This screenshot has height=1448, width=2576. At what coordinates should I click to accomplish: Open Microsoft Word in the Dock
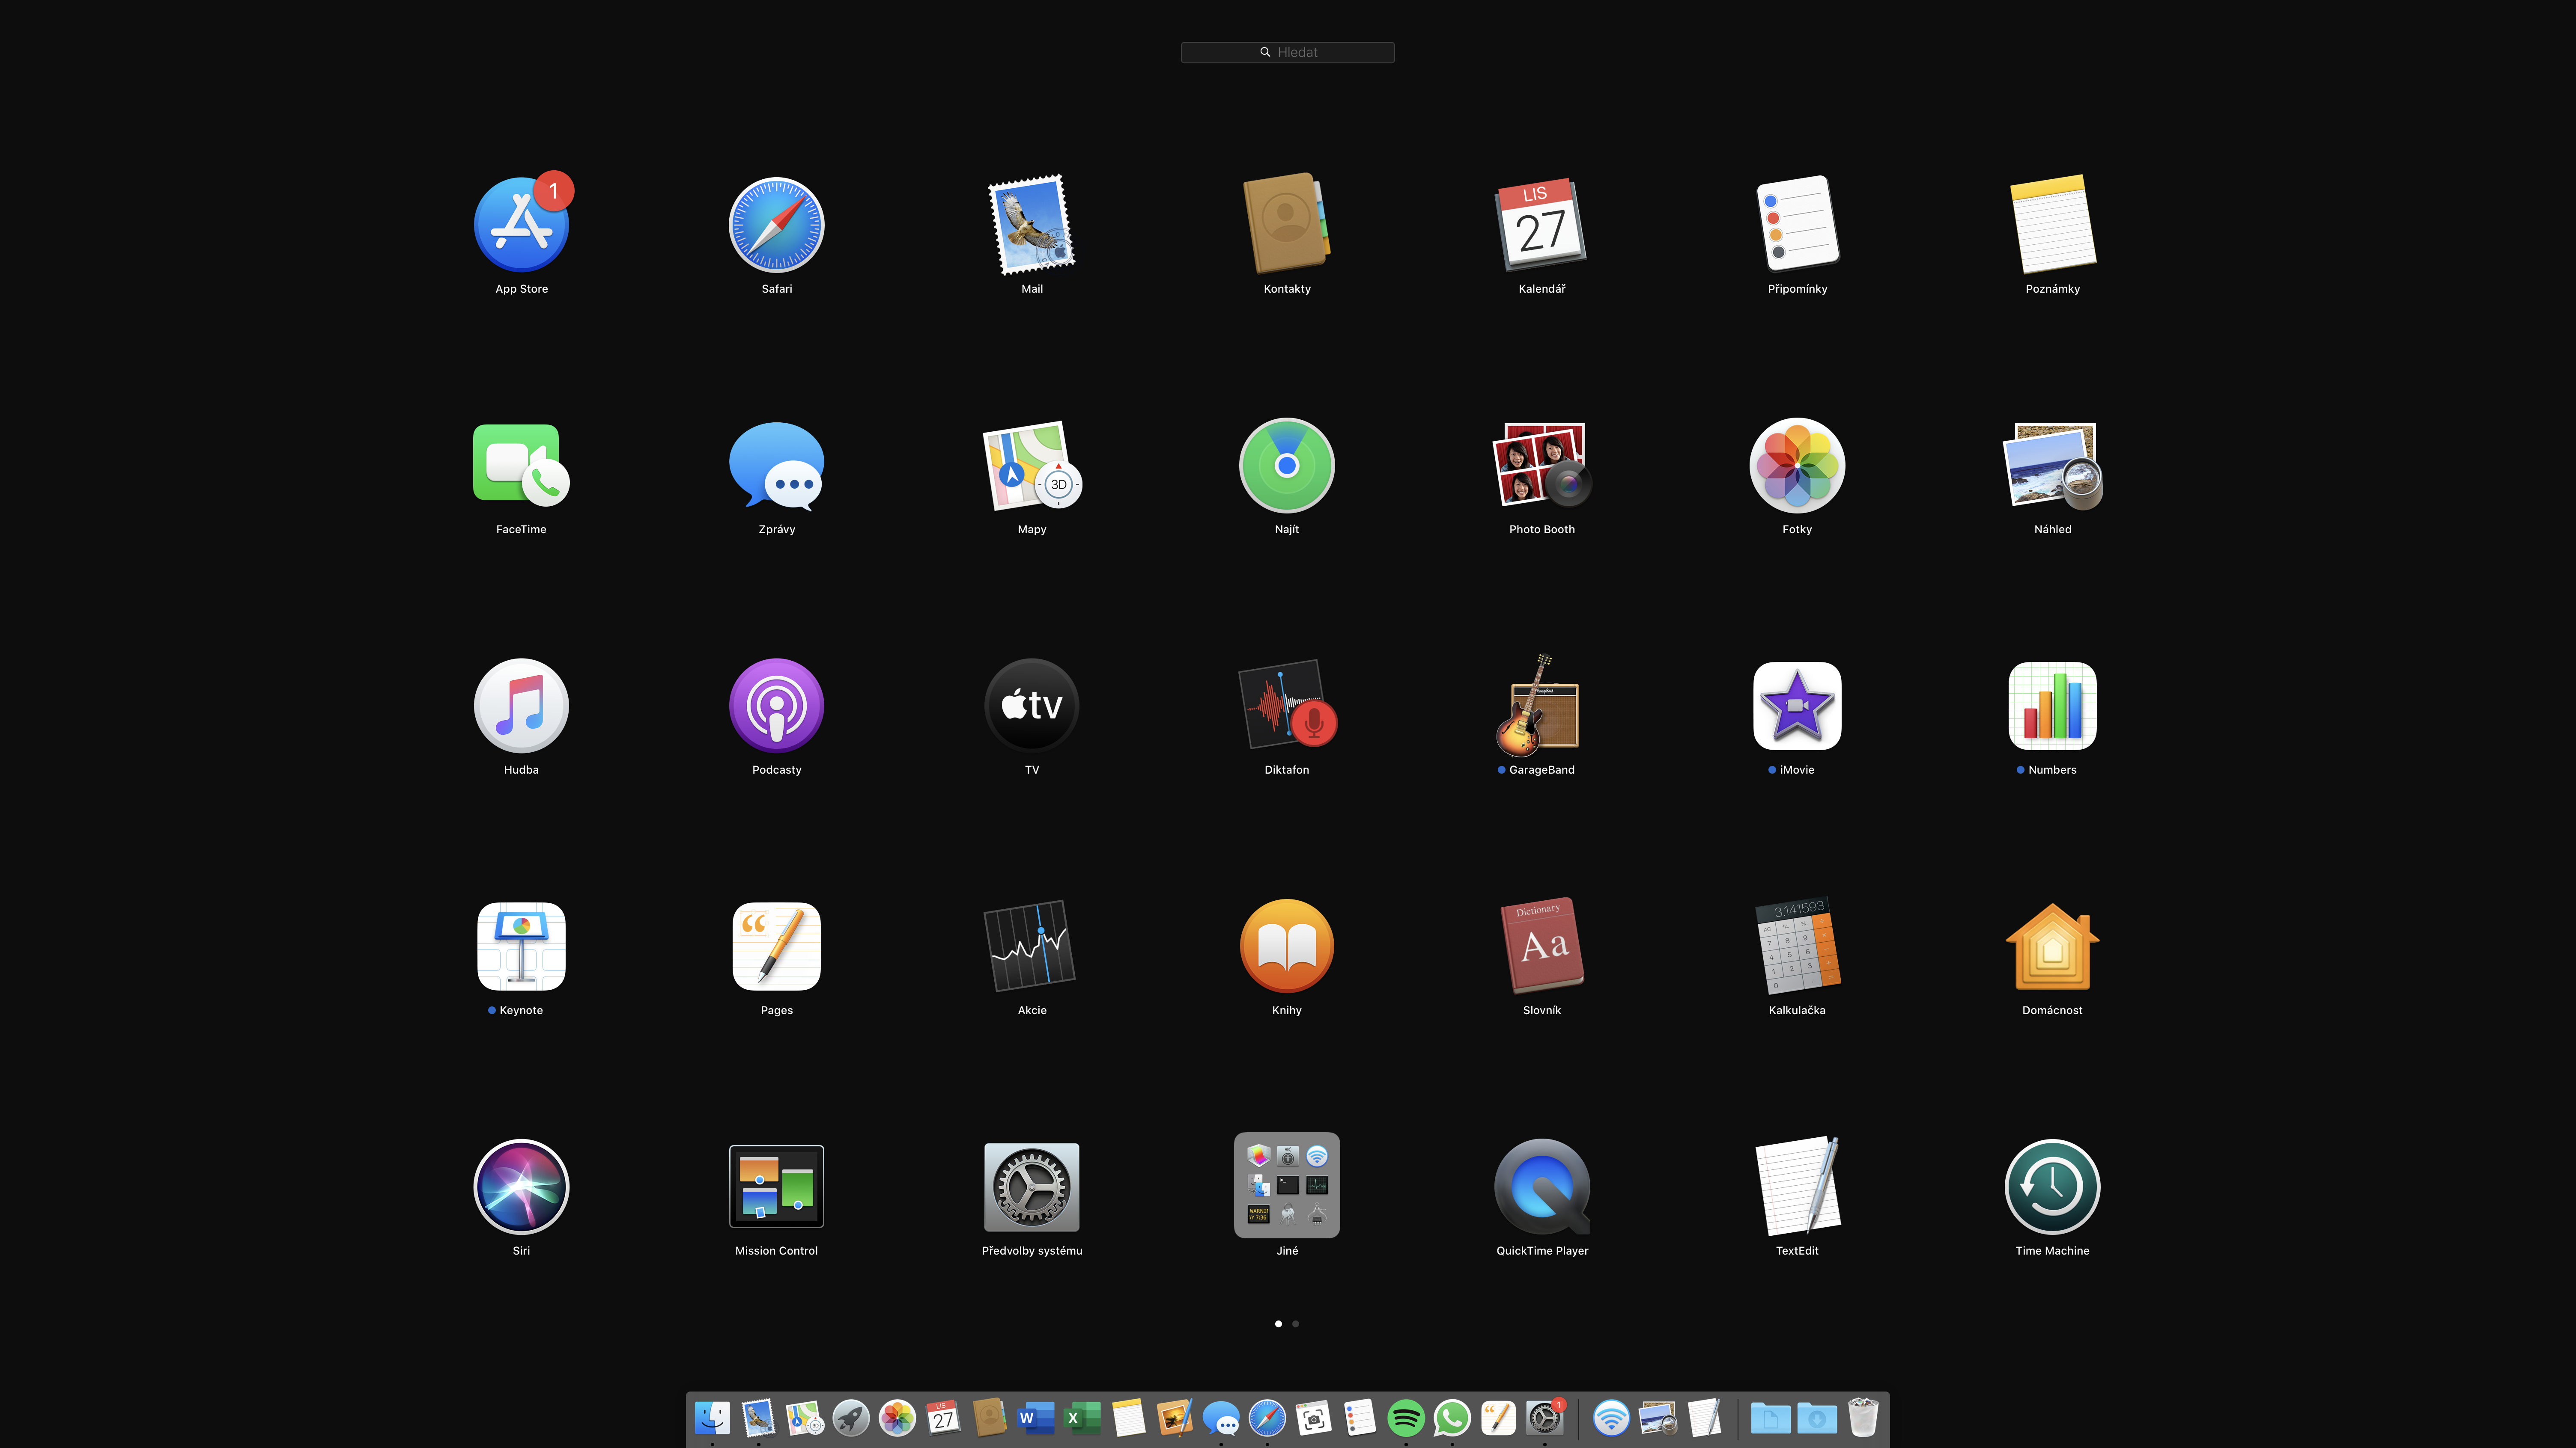coord(1035,1417)
